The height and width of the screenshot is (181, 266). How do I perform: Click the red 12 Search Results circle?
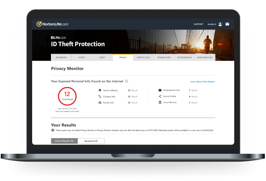67,96
